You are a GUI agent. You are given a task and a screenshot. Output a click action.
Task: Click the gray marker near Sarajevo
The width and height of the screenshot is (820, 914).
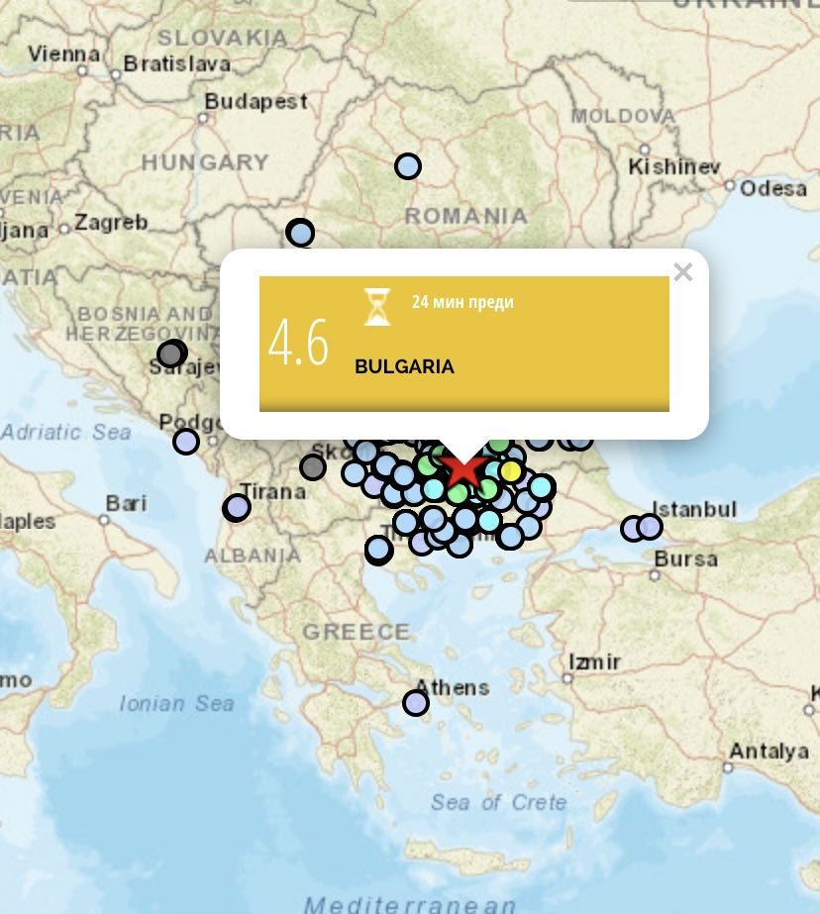[x=171, y=354]
